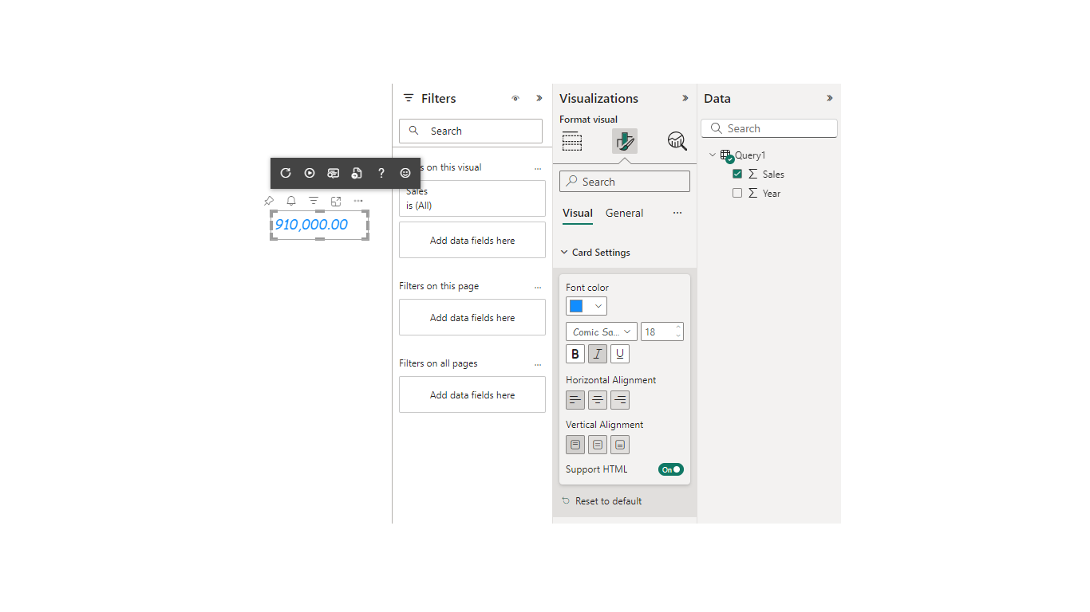The image size is (1090, 612).
Task: Open the Analytics magnifier chart icon
Action: 677,141
